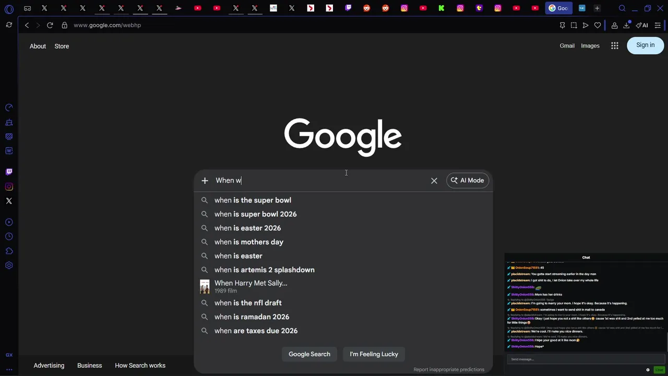The image size is (668, 376).
Task: Open the downloads toolbar icon
Action: (x=626, y=25)
